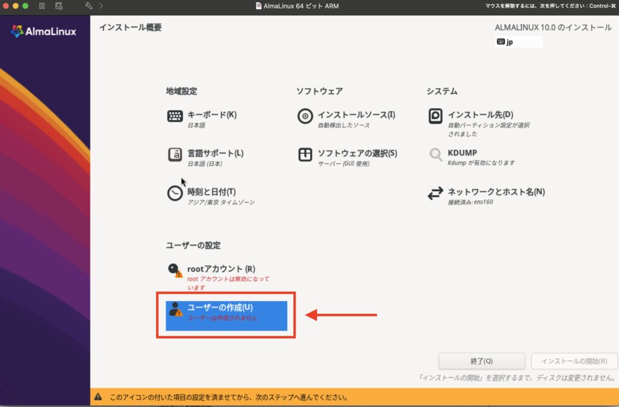
Task: Click the サーバー (GUI 使用) status text
Action: pyautogui.click(x=343, y=163)
